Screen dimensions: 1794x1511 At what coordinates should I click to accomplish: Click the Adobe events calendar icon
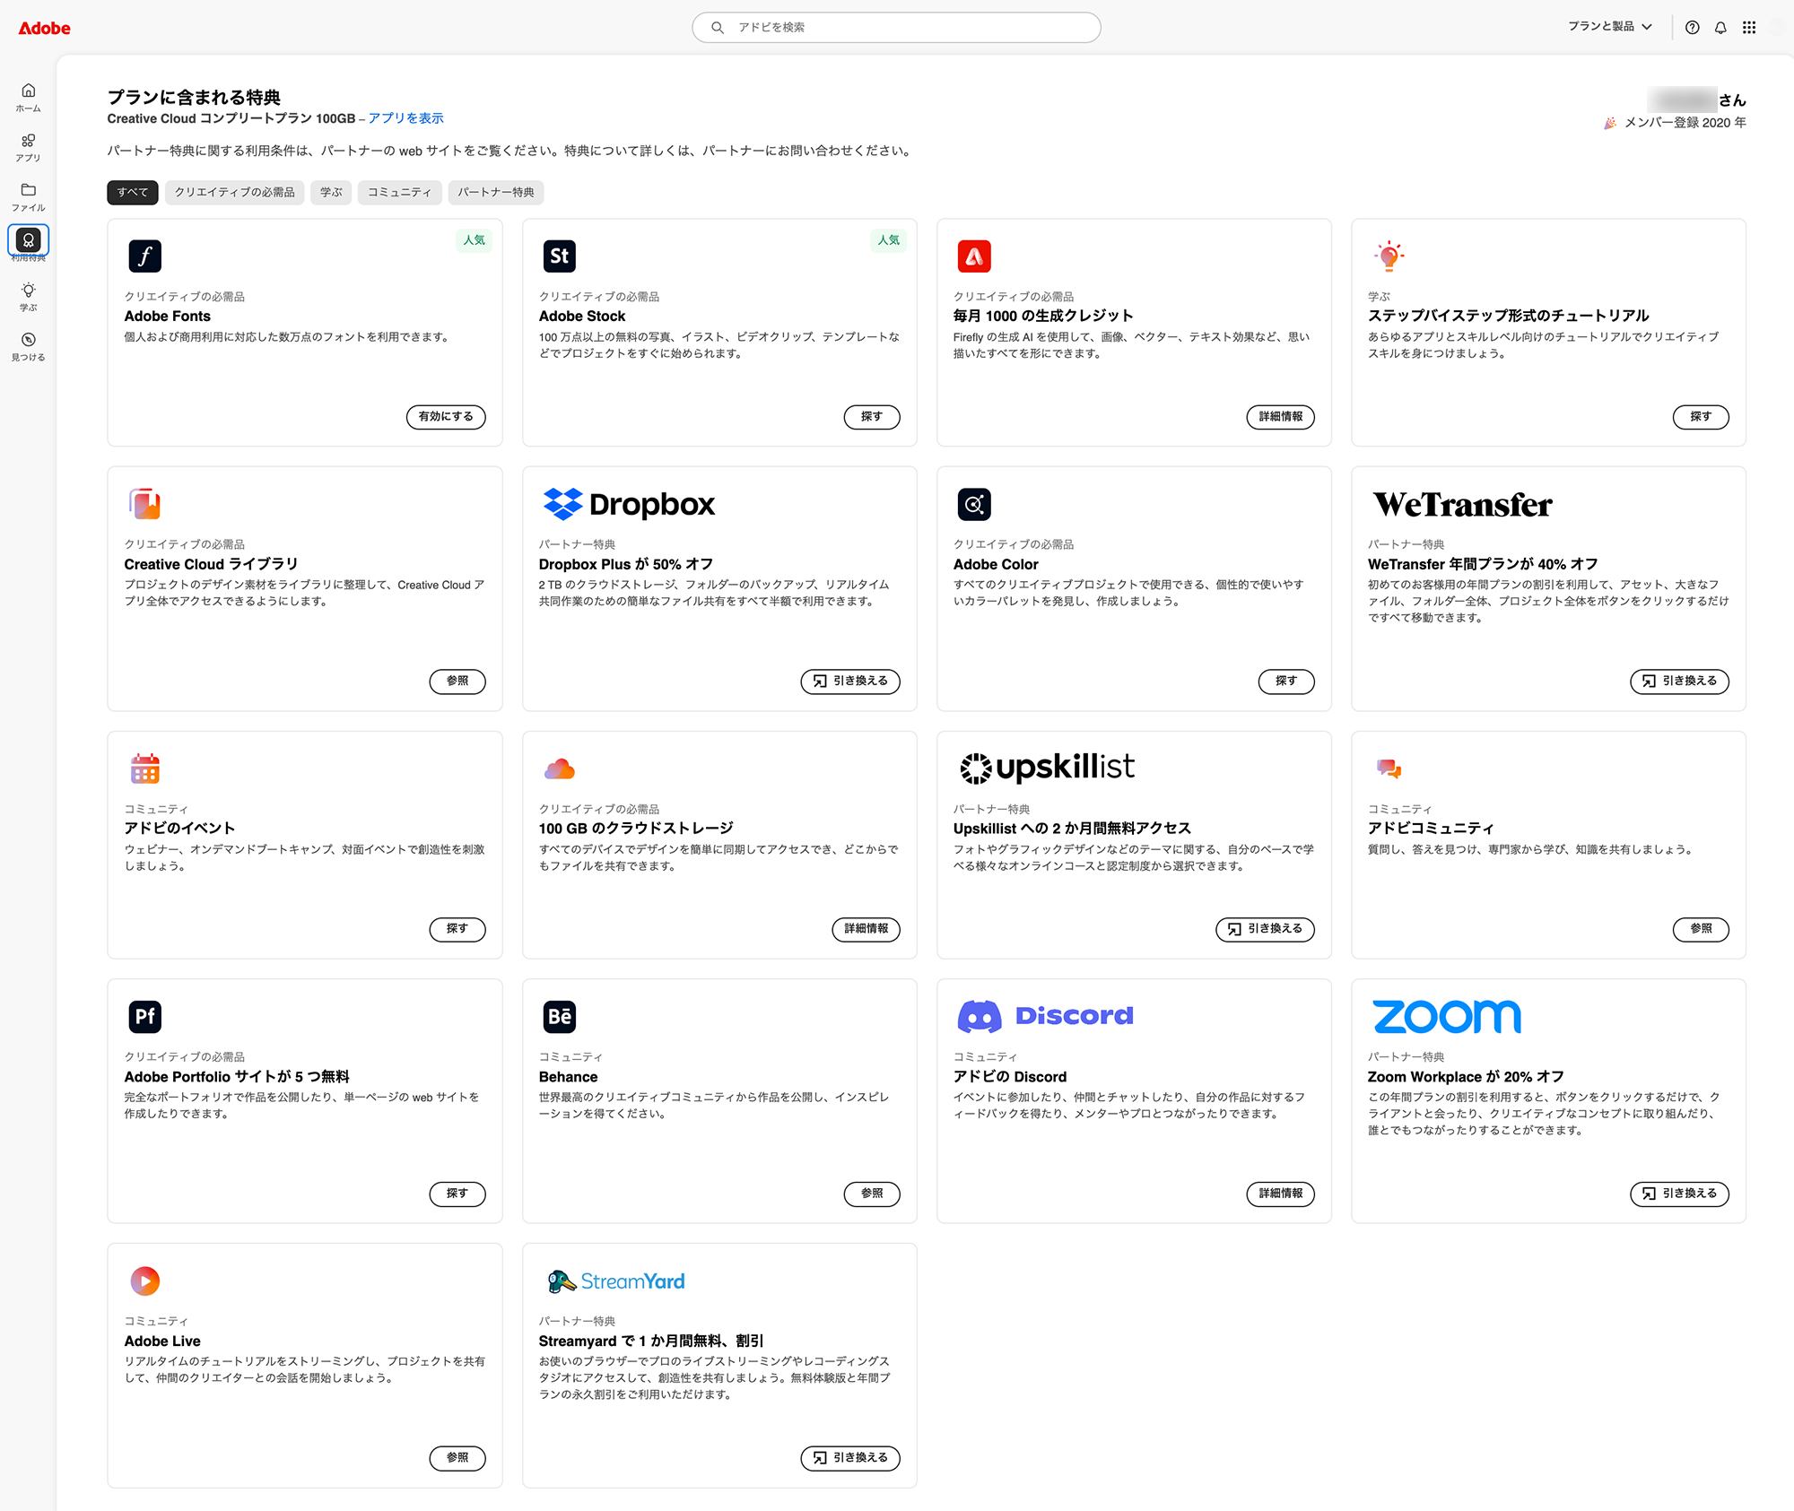(x=144, y=769)
